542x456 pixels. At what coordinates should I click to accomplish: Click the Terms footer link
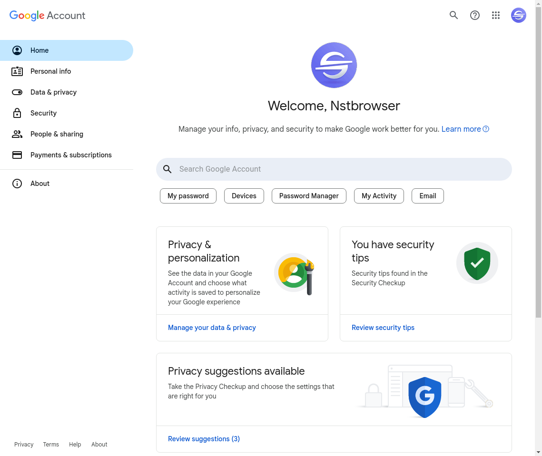pyautogui.click(x=51, y=444)
